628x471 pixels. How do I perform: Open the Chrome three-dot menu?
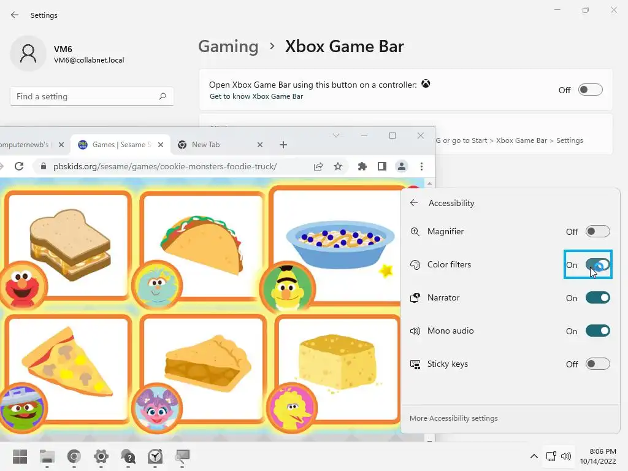(421, 166)
